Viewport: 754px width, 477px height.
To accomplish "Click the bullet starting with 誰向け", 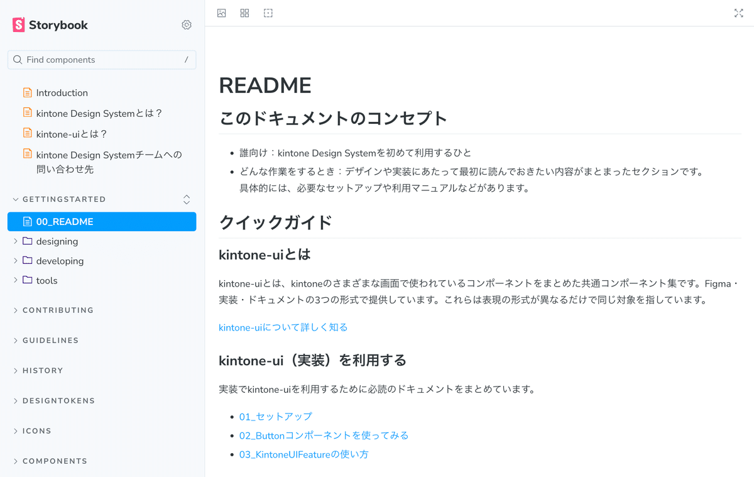I will [x=356, y=153].
